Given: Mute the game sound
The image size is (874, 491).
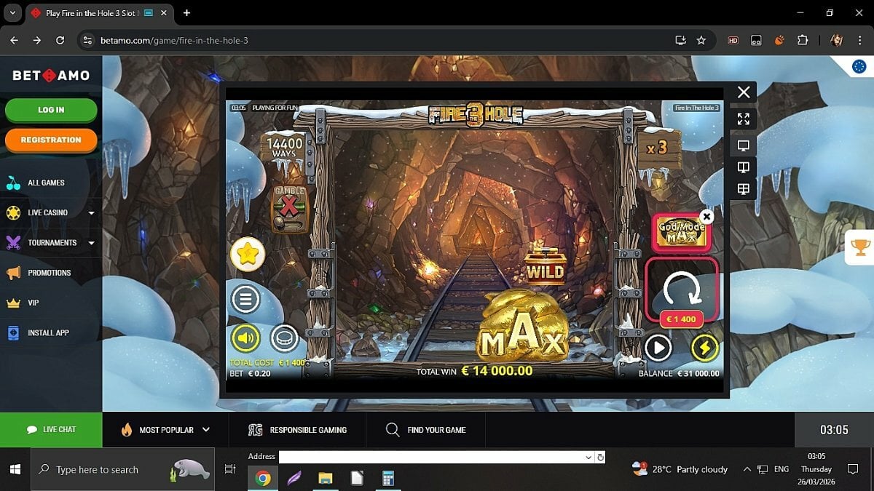Looking at the screenshot, I should tap(245, 338).
